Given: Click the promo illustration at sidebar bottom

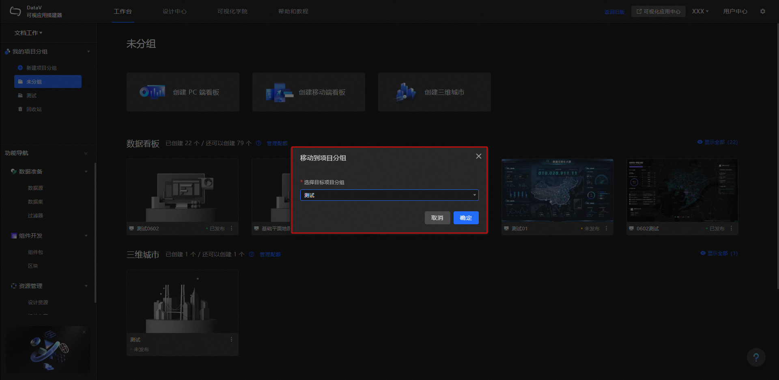Looking at the screenshot, I should (48, 350).
